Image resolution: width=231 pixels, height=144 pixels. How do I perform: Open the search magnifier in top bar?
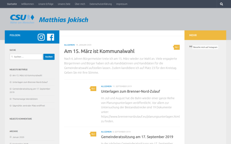tap(221, 4)
